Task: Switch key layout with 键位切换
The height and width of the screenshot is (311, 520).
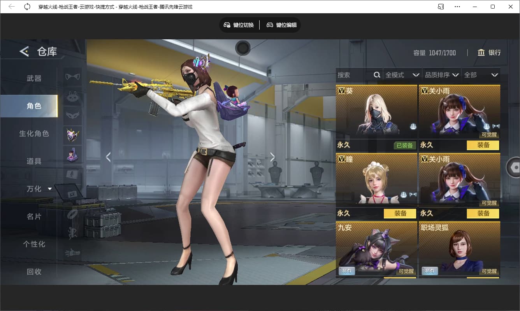Action: 239,25
